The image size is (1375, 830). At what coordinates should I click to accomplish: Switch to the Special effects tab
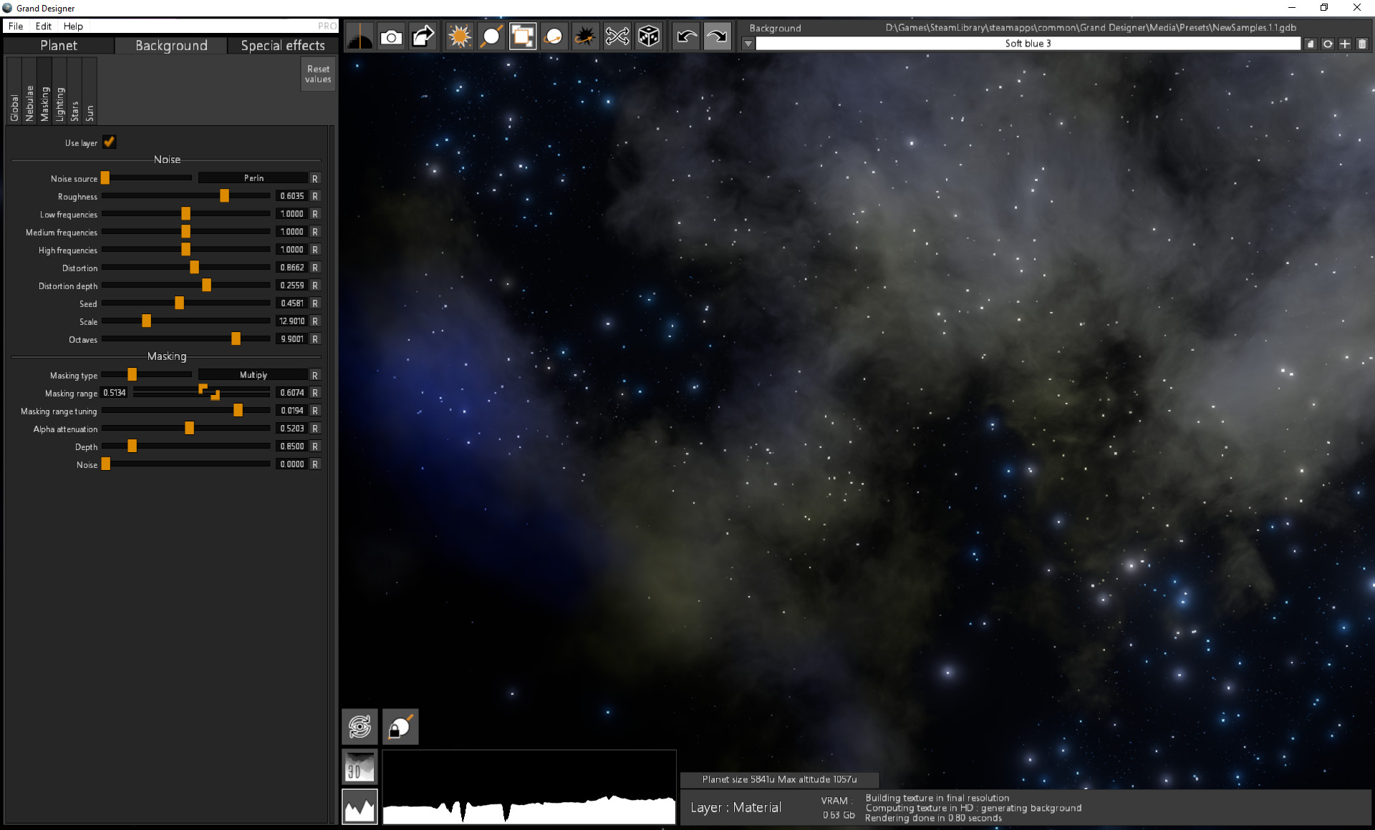coord(283,45)
